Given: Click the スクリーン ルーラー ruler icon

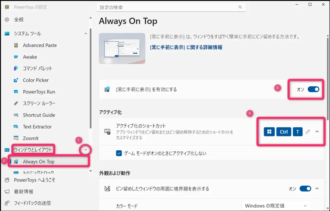Looking at the screenshot, I should (x=16, y=103).
